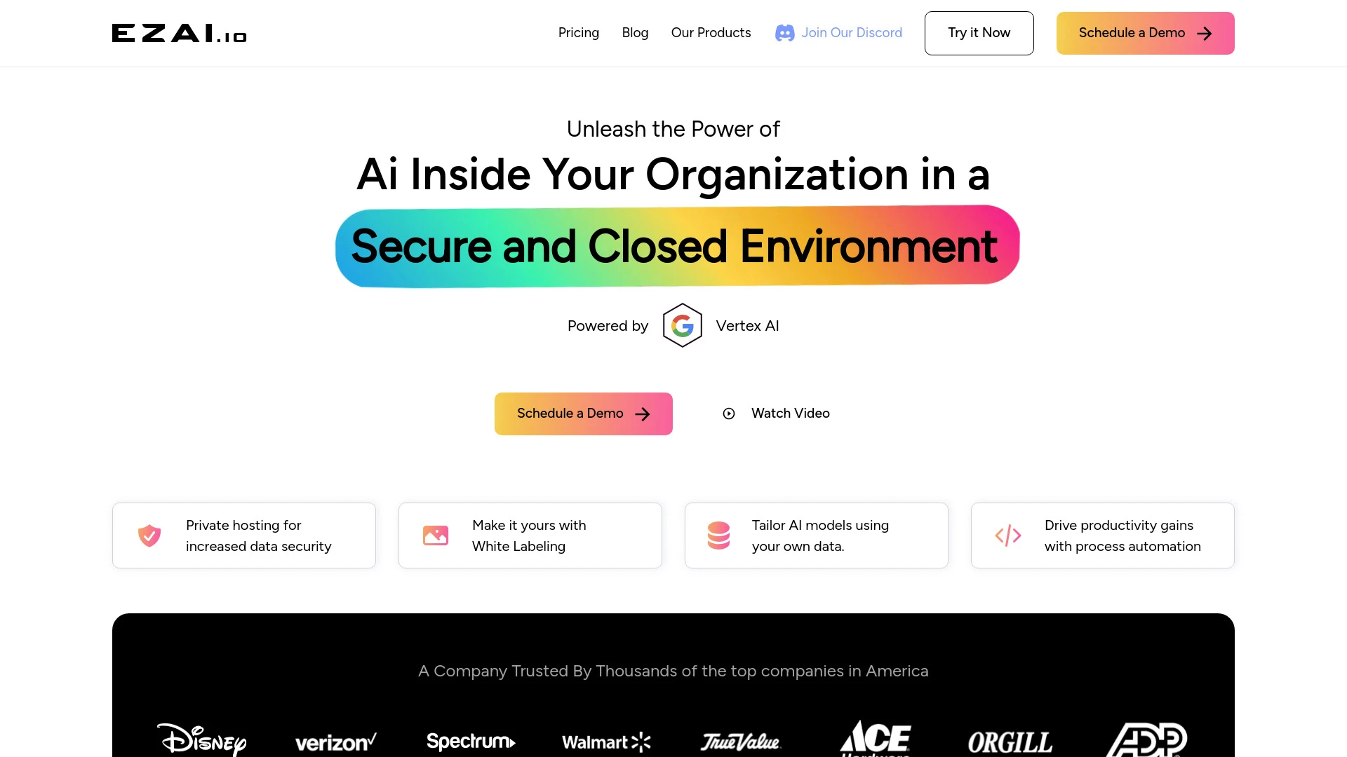Screen dimensions: 1347x757
Task: Click the Blog menu item
Action: [635, 32]
